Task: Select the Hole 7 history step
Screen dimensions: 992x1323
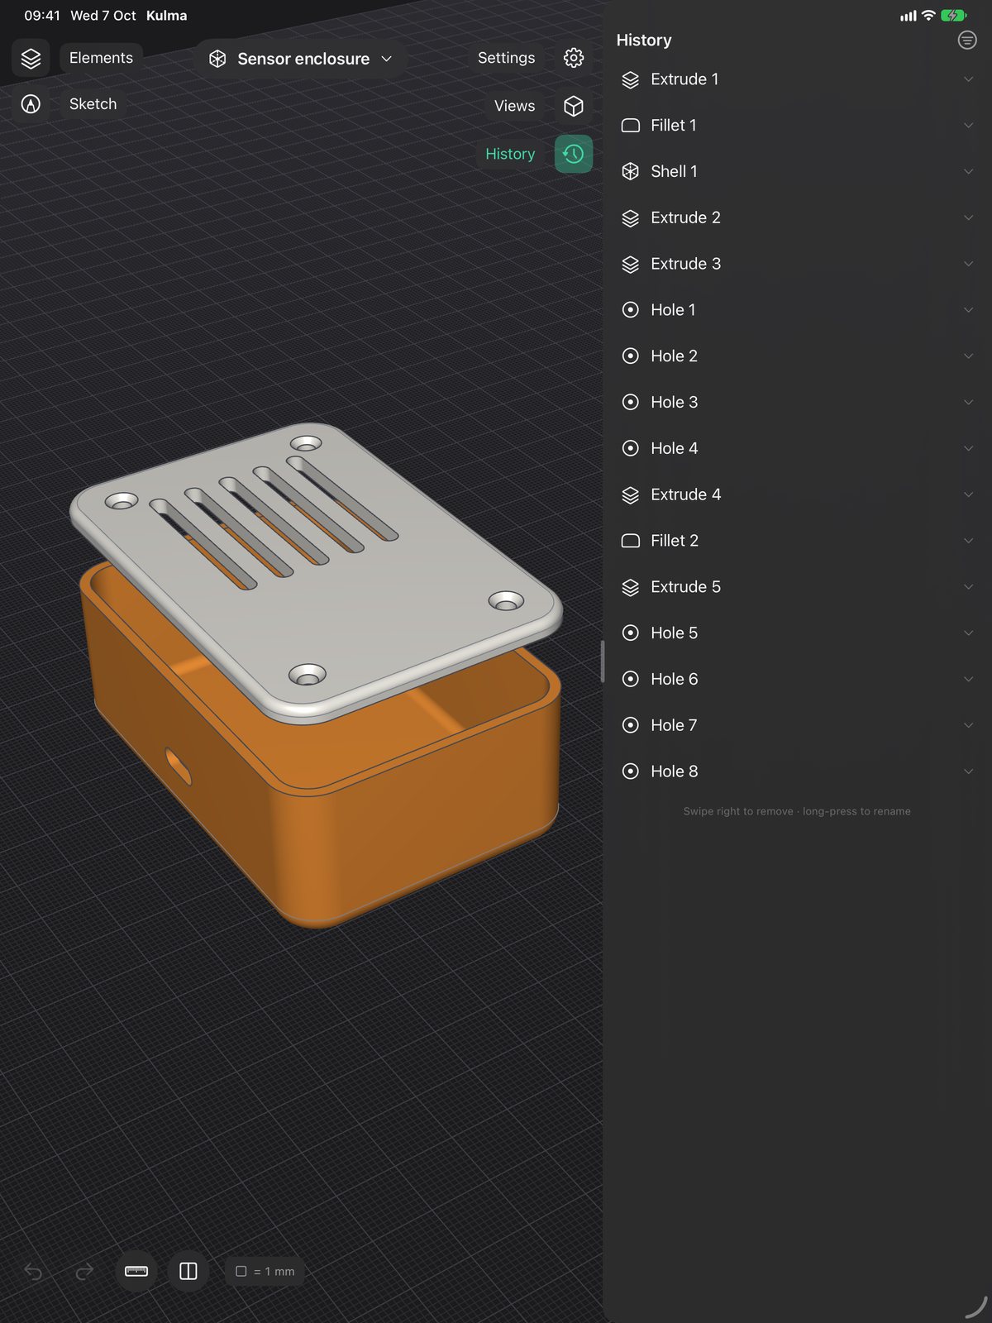Action: click(797, 725)
